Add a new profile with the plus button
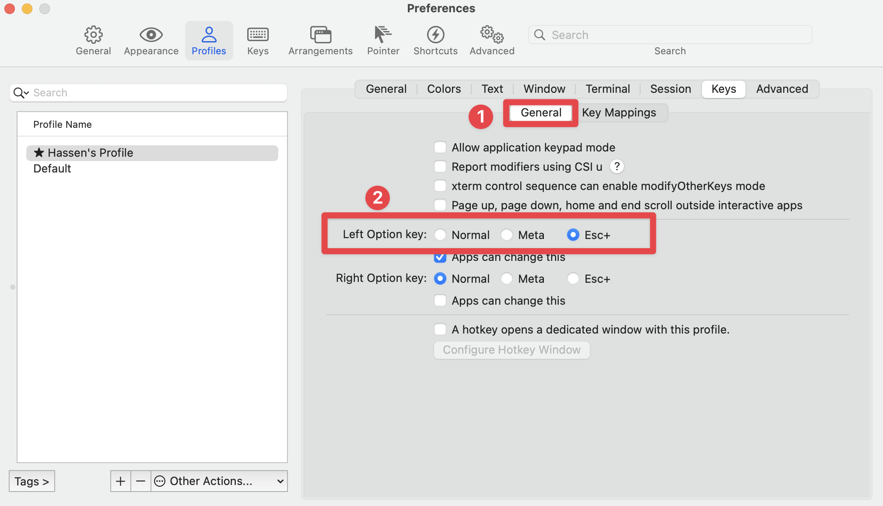This screenshot has height=506, width=883. (x=120, y=481)
